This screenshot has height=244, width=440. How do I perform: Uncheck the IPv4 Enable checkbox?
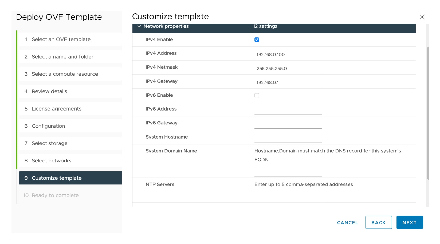click(257, 40)
